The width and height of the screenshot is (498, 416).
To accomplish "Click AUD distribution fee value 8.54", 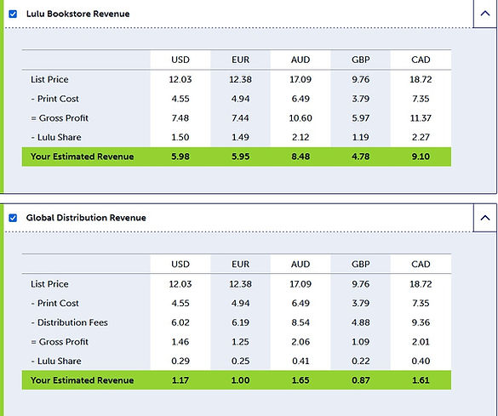I will (301, 322).
